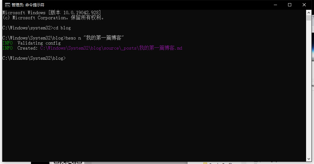
Task: Click the 'Validating config' output text
Action: coord(39,43)
